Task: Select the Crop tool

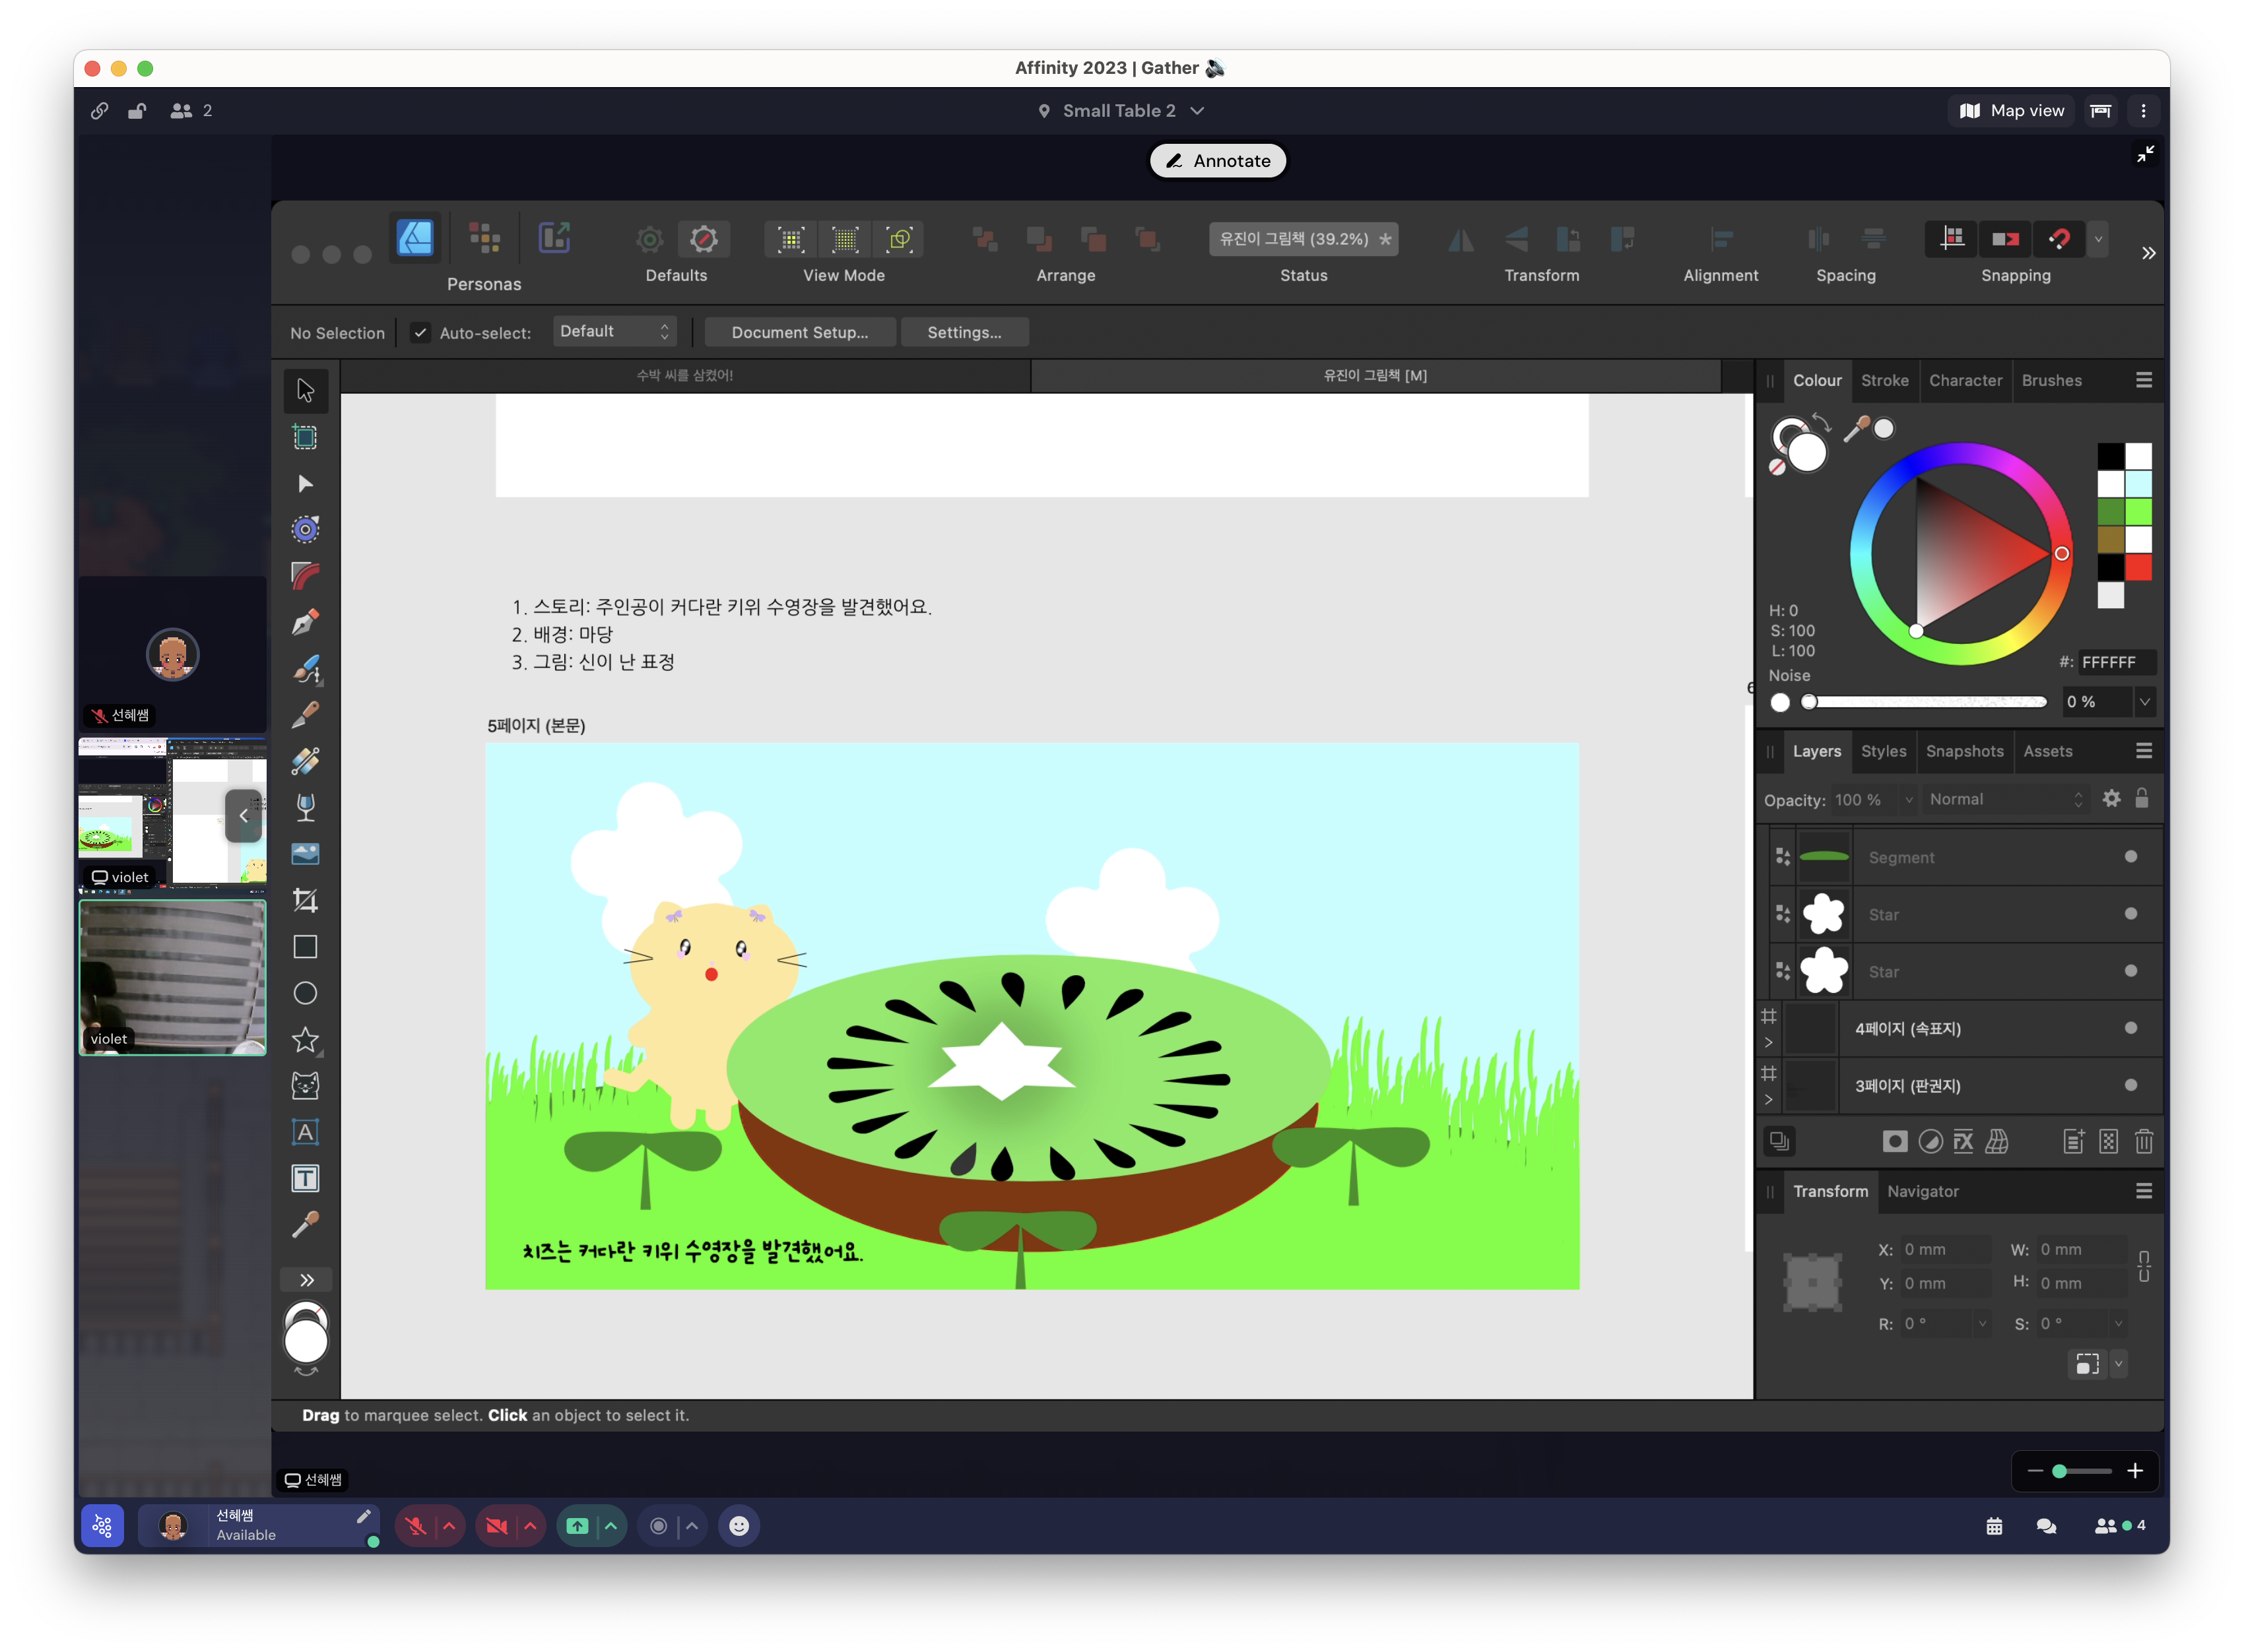Action: pyautogui.click(x=305, y=901)
